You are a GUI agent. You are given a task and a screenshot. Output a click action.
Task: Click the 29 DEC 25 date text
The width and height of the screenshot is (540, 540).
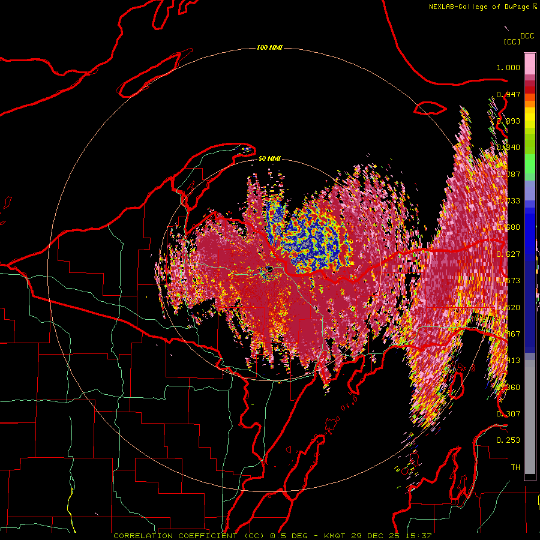pyautogui.click(x=376, y=536)
